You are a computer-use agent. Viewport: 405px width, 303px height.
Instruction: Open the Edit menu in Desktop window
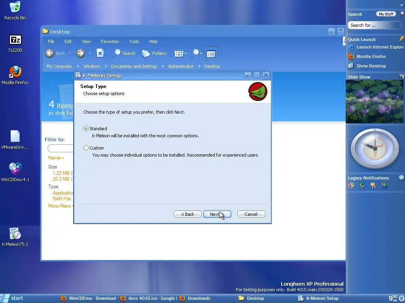point(68,41)
